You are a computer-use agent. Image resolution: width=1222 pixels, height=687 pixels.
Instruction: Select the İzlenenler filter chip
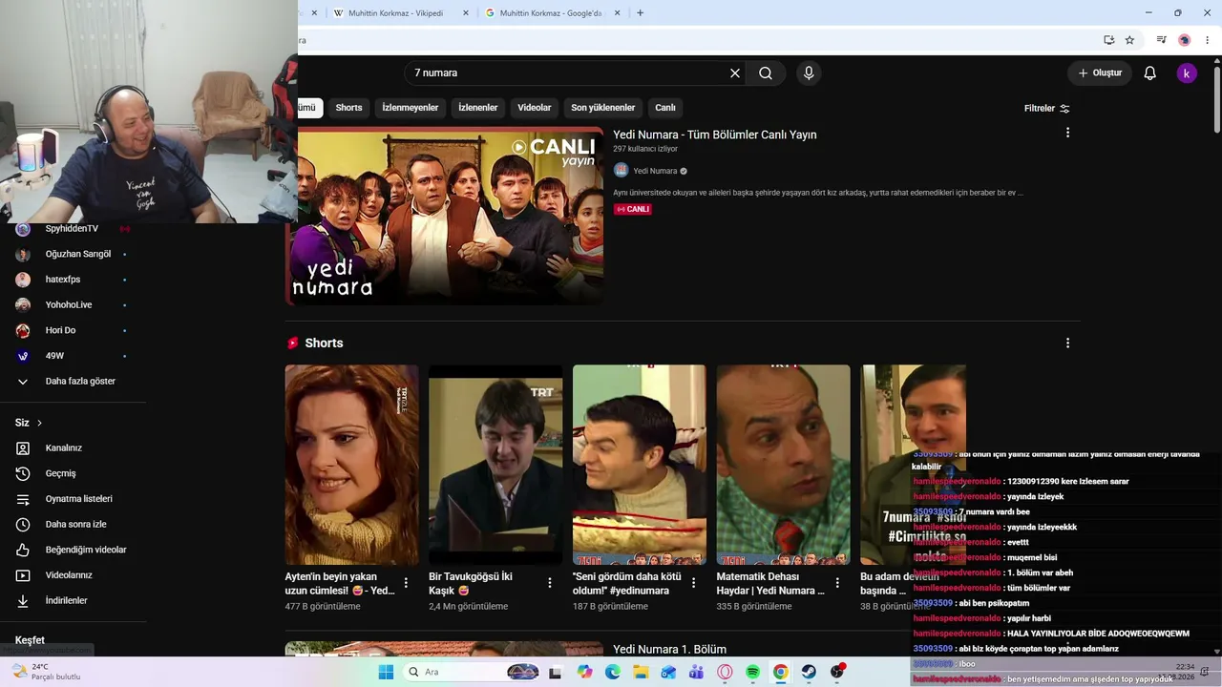pyautogui.click(x=478, y=108)
